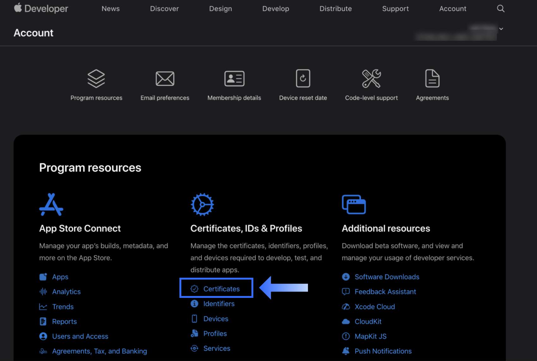Screen dimensions: 537x361
Task: Open the Software Downloads link
Action: [x=387, y=277]
